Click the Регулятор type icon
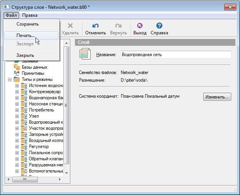Image resolution: width=240 pixels, height=195 pixels. pos(24,147)
